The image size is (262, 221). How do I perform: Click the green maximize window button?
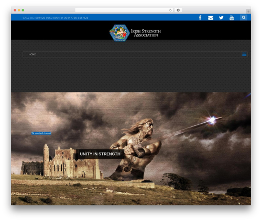pos(23,10)
